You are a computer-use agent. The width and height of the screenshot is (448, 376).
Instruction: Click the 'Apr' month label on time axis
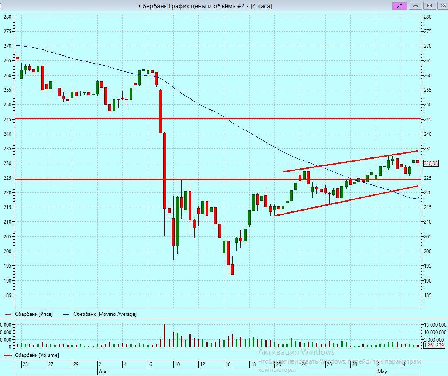[103, 371]
